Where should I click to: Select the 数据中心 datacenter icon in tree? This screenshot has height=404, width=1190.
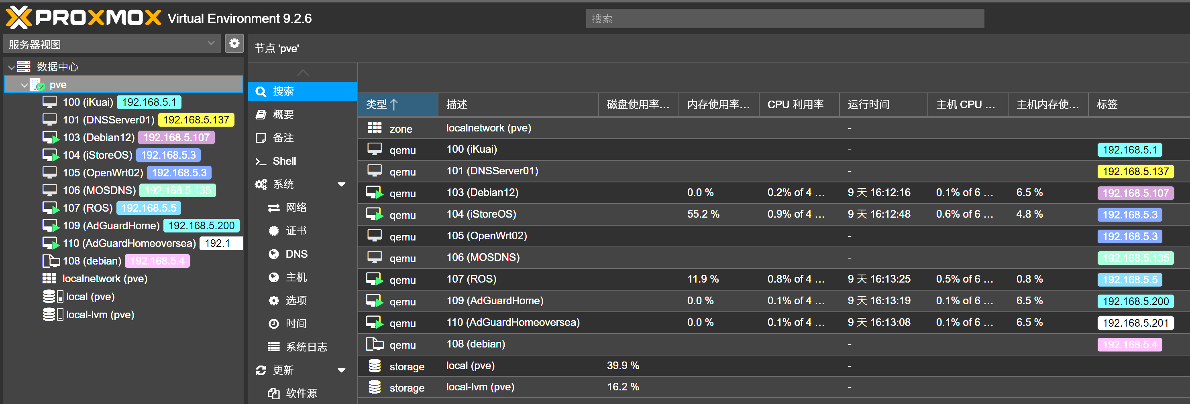[x=24, y=67]
